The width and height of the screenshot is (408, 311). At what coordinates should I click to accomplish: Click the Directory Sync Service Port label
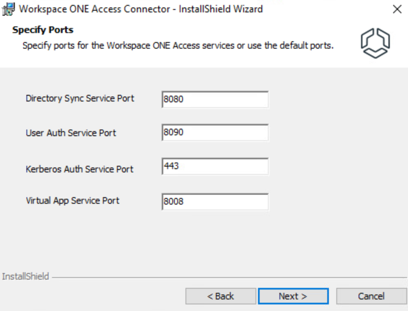pyautogui.click(x=80, y=99)
